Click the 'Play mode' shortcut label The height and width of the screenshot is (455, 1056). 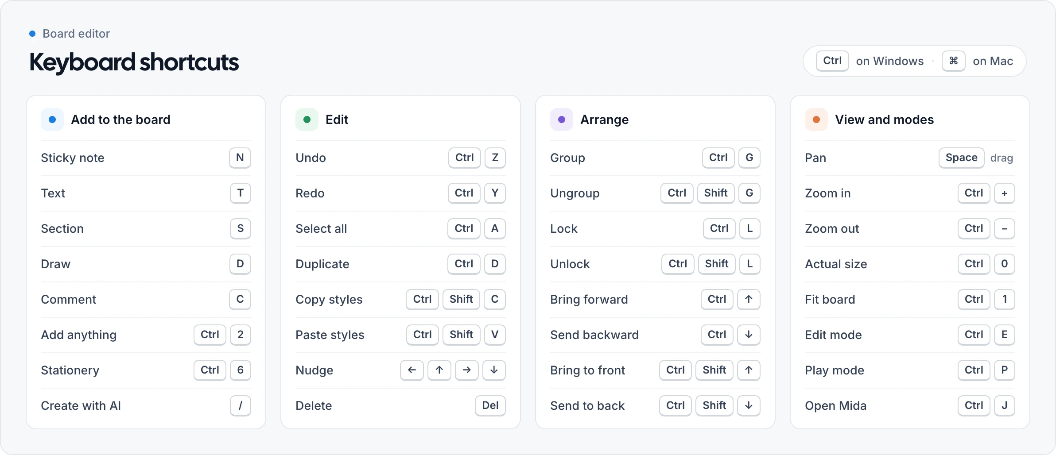pyautogui.click(x=835, y=370)
